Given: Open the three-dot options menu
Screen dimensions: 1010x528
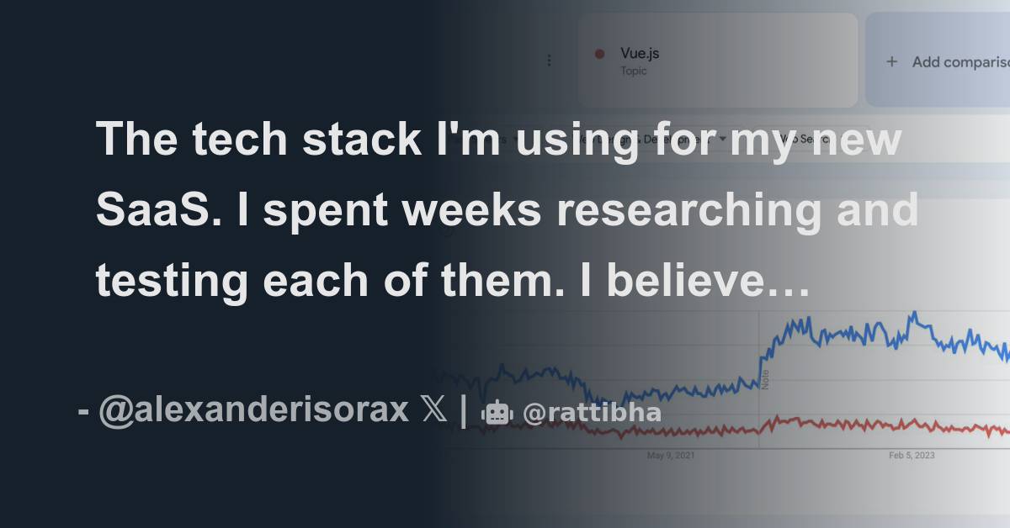Looking at the screenshot, I should [550, 60].
